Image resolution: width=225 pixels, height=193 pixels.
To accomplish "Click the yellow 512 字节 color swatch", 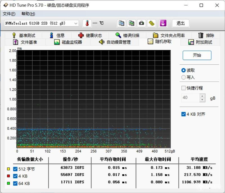I will coord(8,169).
